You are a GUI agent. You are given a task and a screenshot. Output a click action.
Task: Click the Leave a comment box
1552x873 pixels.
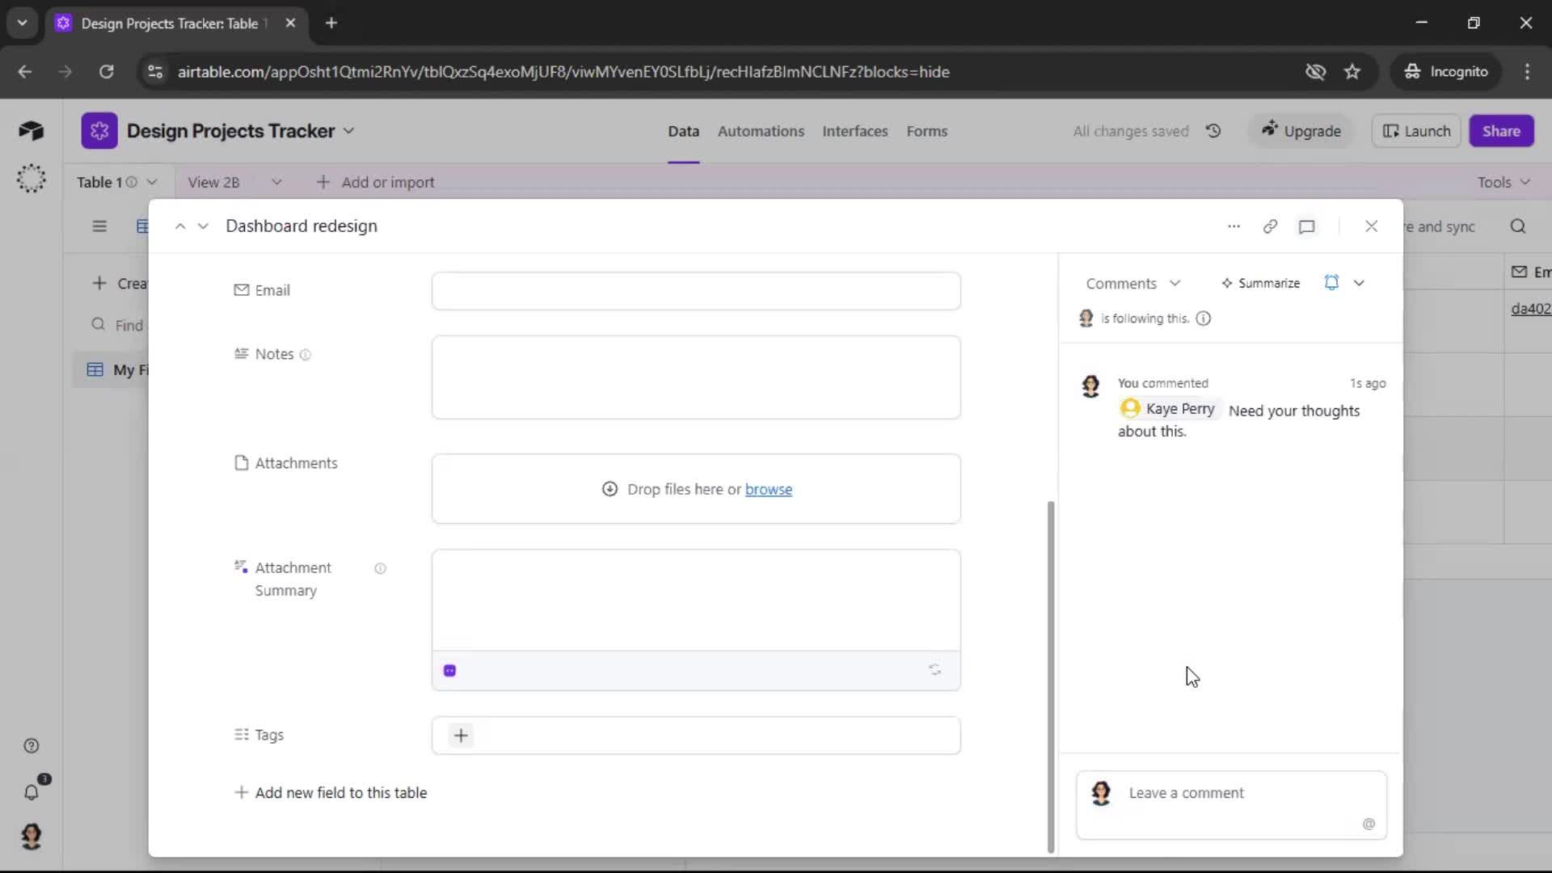pyautogui.click(x=1231, y=805)
